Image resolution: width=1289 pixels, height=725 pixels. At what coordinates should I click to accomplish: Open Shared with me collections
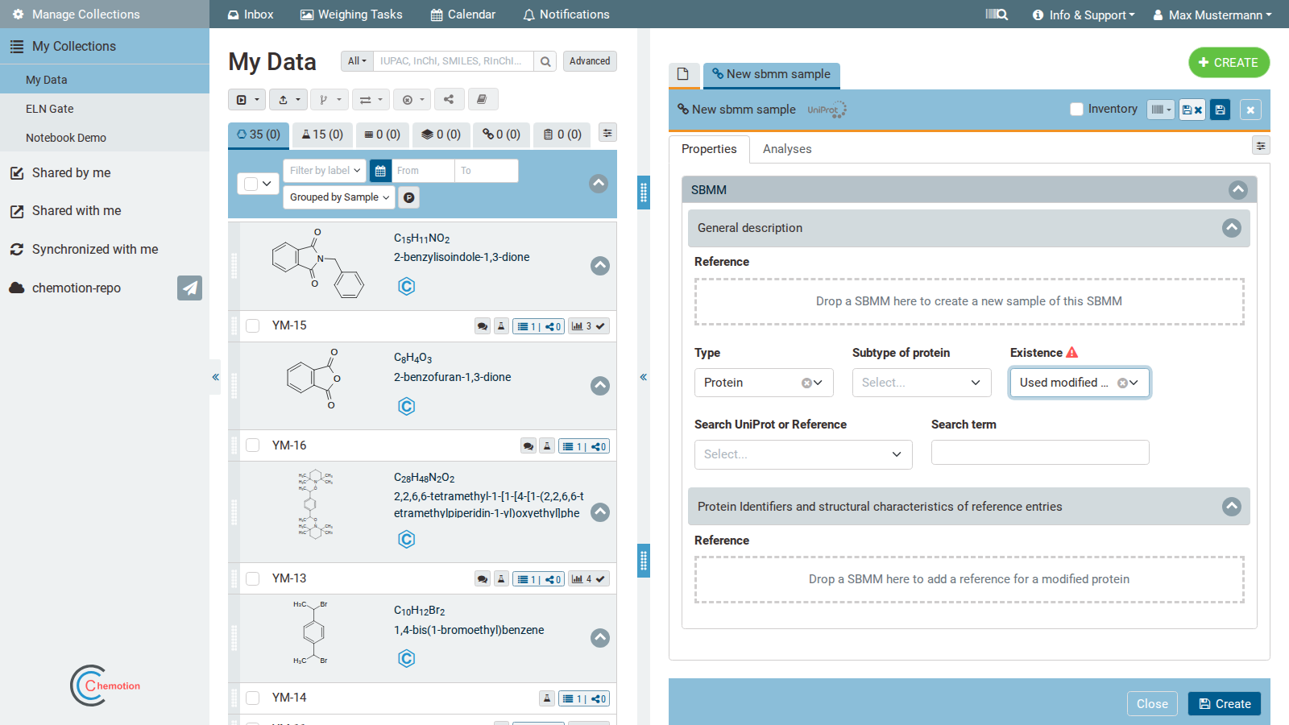click(x=77, y=211)
